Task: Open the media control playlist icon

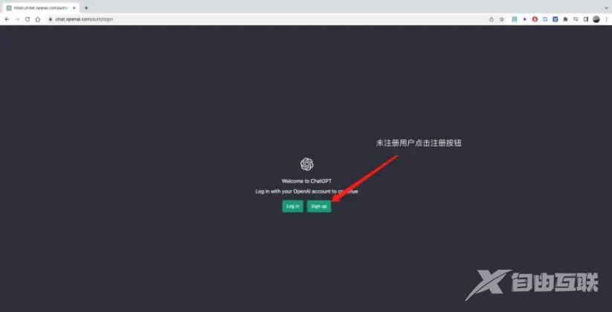Action: tap(576, 19)
